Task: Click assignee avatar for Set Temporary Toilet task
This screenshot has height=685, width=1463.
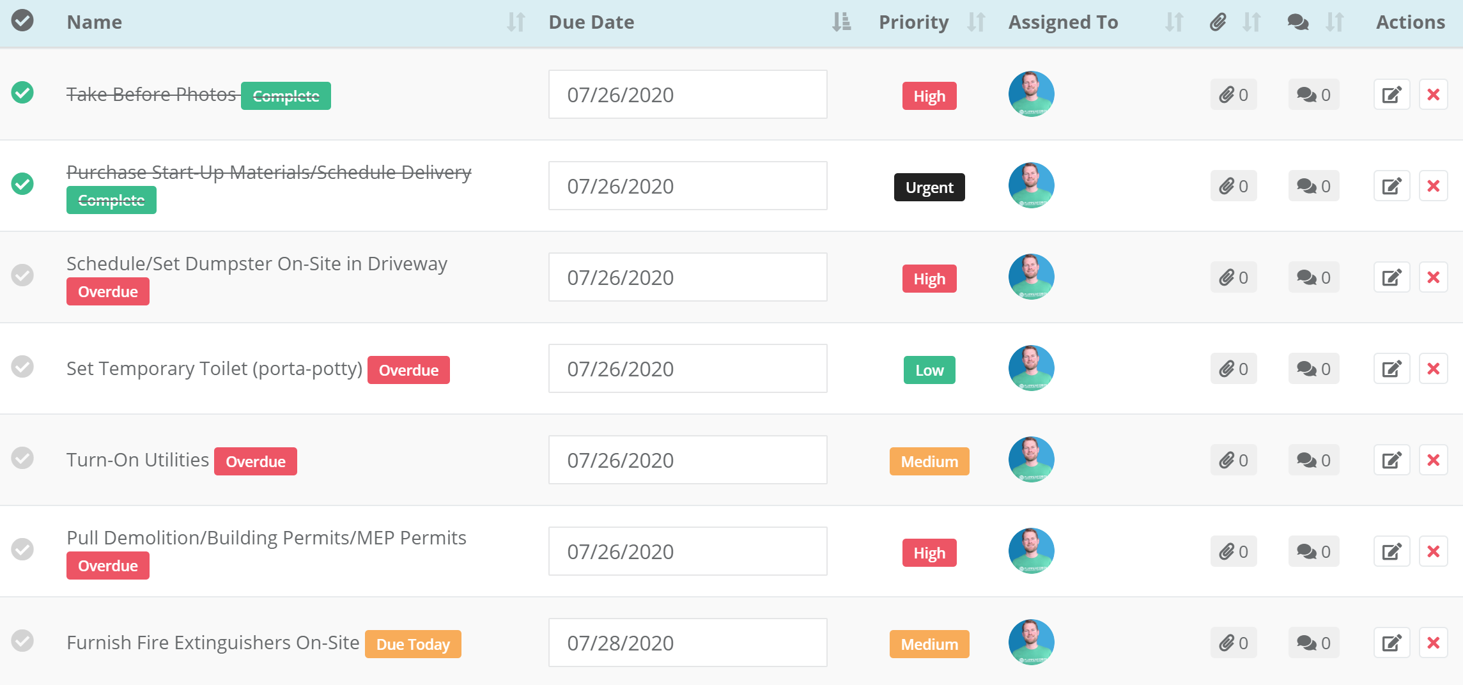Action: coord(1031,368)
